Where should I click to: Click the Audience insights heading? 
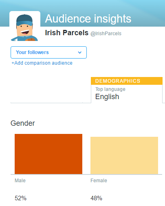[x=88, y=19]
